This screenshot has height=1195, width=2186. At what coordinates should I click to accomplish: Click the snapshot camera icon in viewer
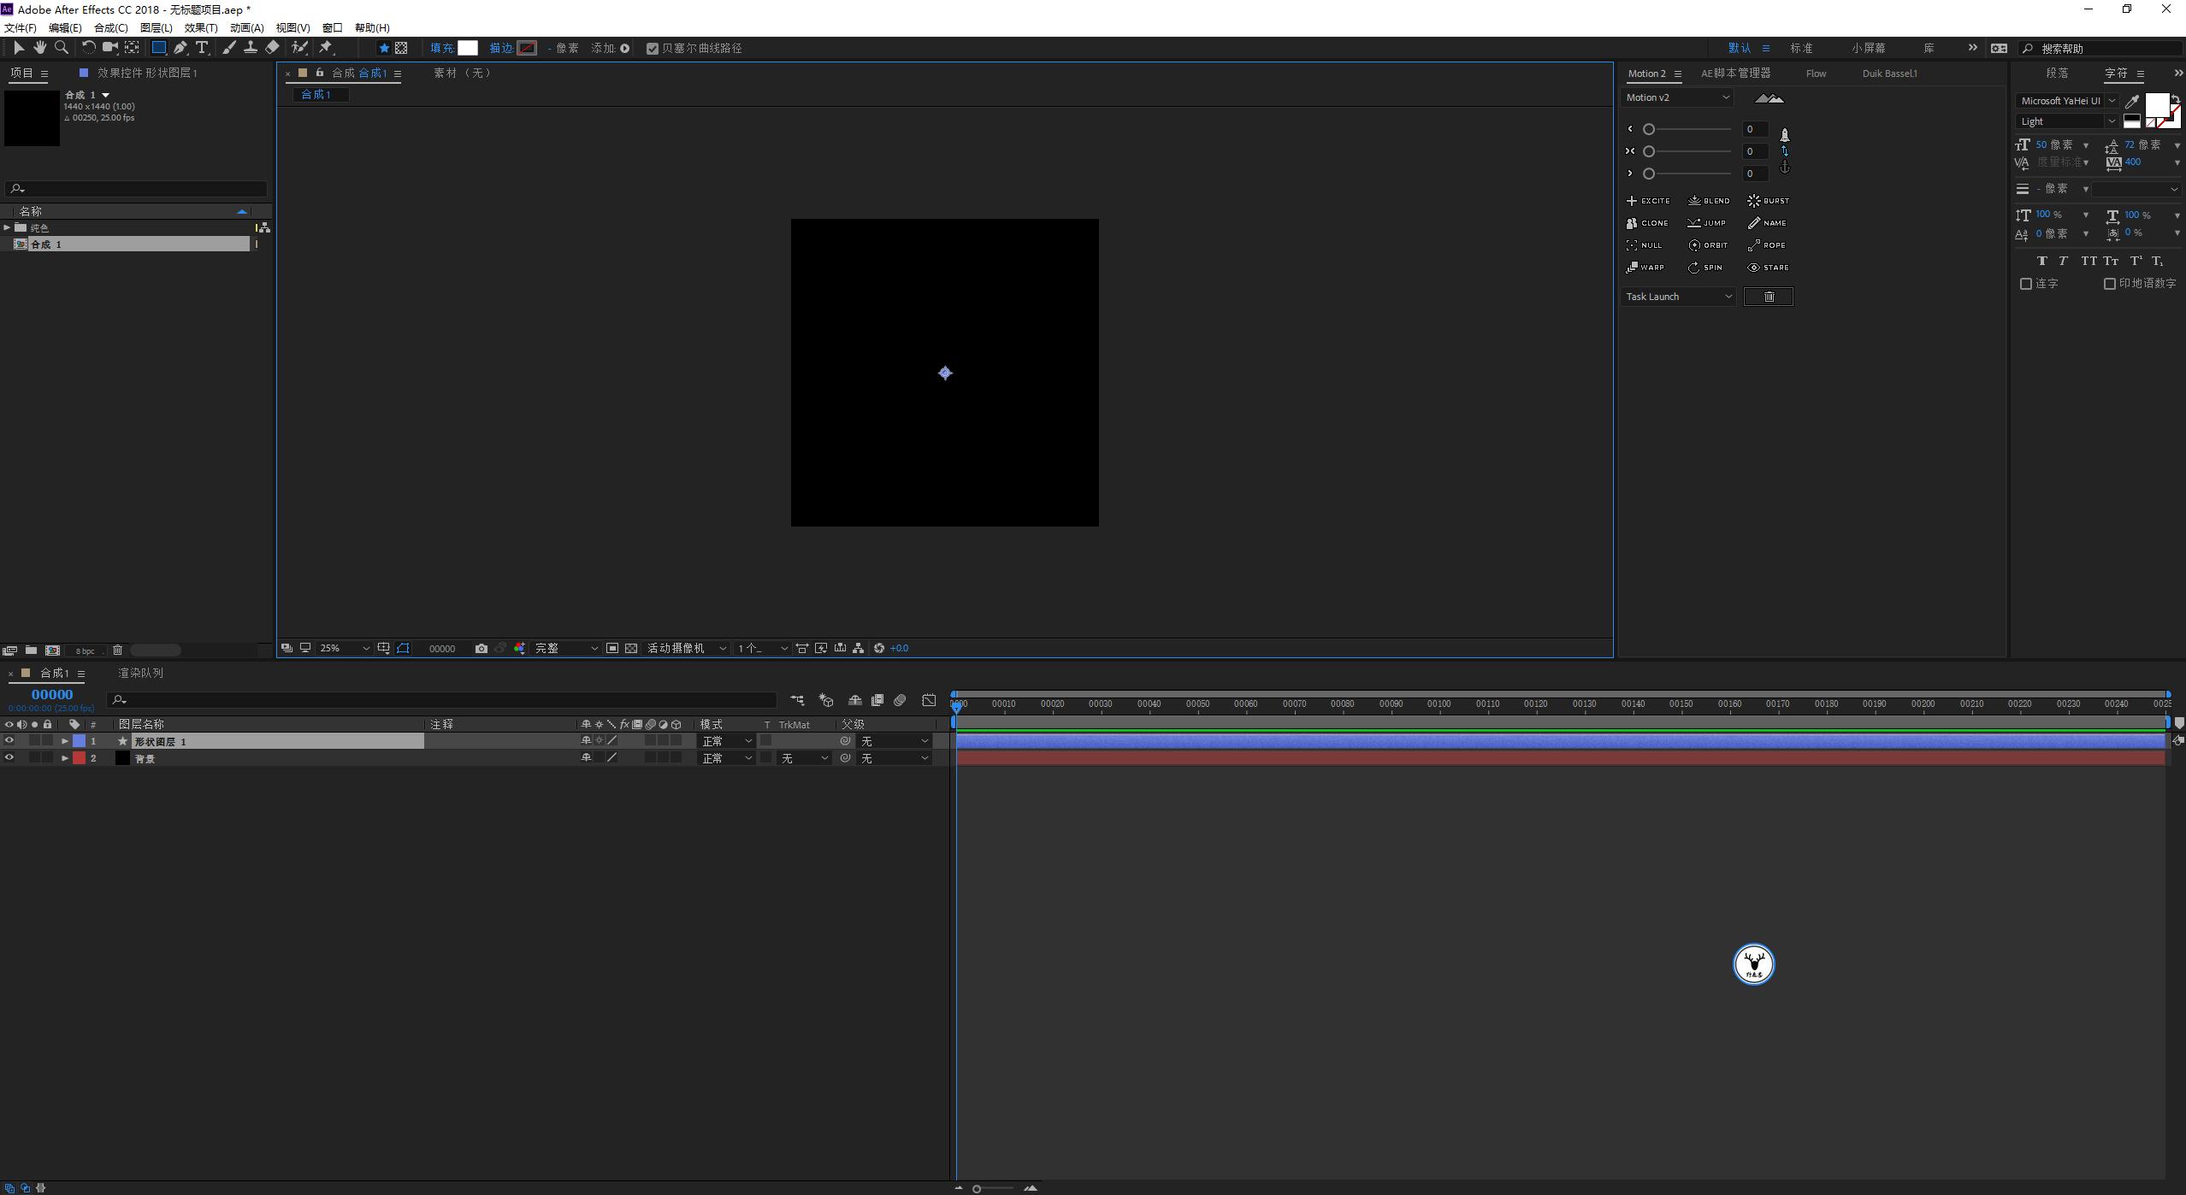point(482,649)
